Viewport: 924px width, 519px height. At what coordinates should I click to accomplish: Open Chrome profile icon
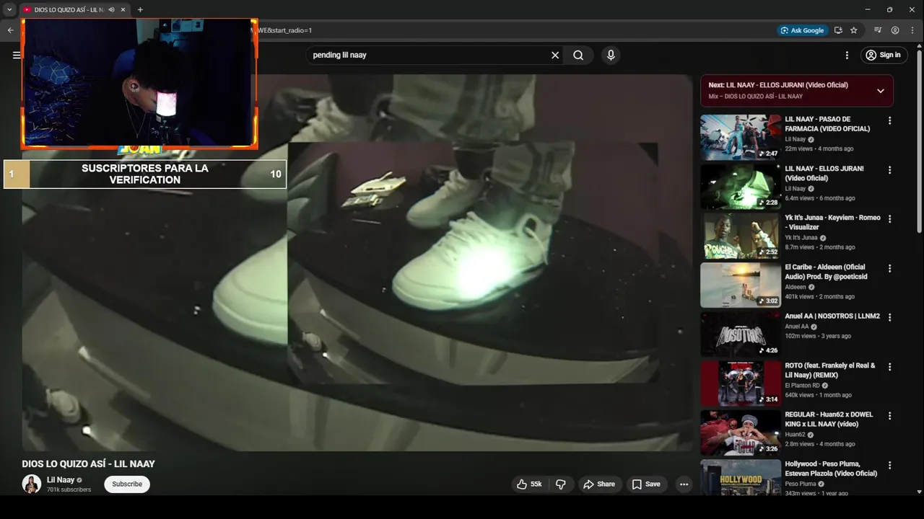(895, 30)
